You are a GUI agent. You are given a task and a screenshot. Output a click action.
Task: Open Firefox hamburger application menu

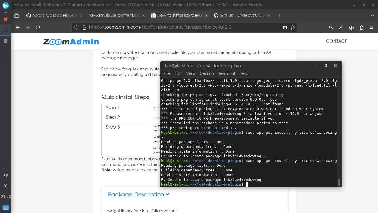click(x=371, y=27)
